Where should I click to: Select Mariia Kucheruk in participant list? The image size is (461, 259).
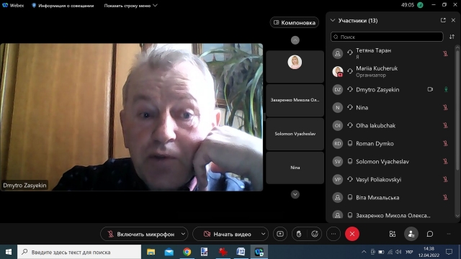[391, 71]
